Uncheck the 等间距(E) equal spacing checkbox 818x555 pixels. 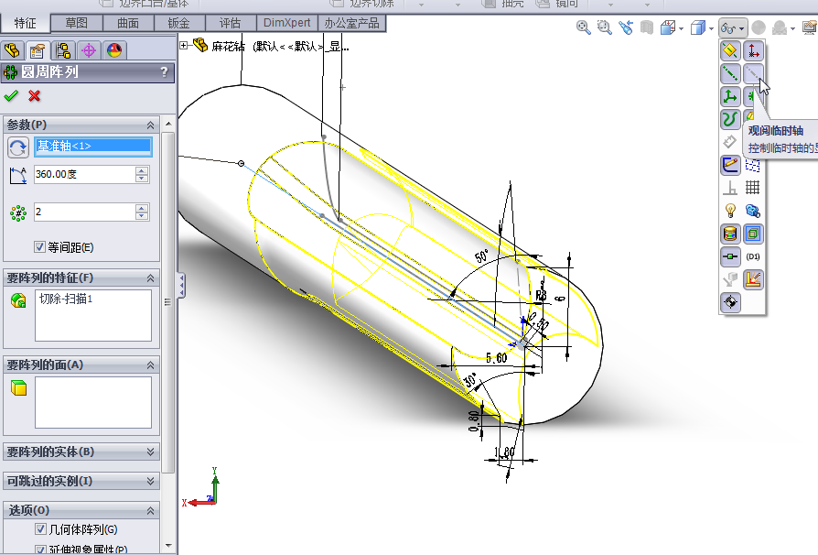click(x=39, y=246)
